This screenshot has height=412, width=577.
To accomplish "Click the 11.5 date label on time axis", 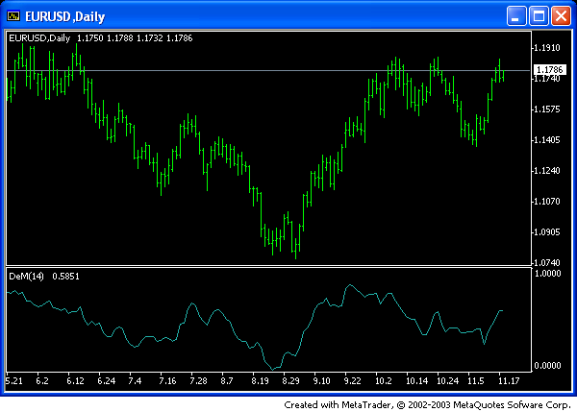I will point(476,380).
